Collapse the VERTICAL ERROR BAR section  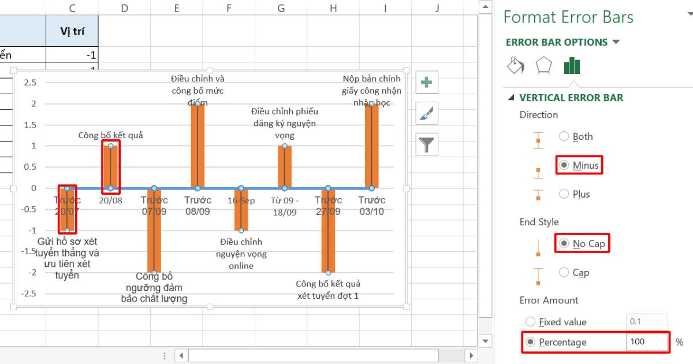(x=511, y=98)
